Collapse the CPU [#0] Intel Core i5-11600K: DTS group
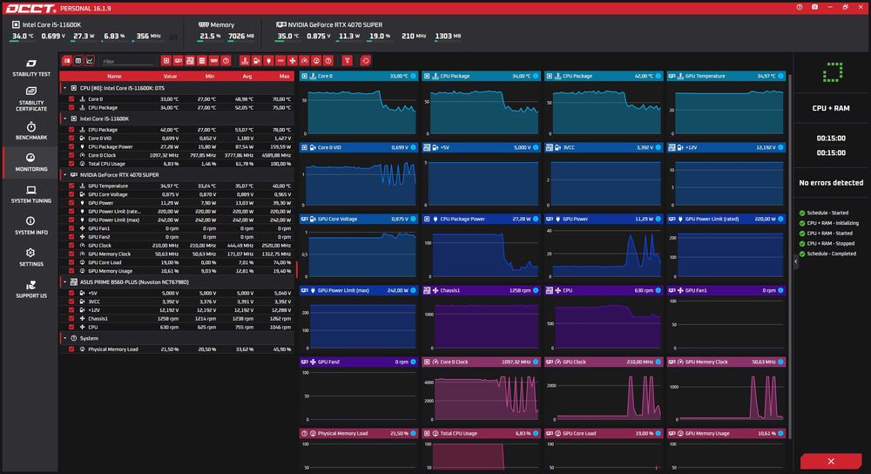This screenshot has width=871, height=474. coord(65,88)
